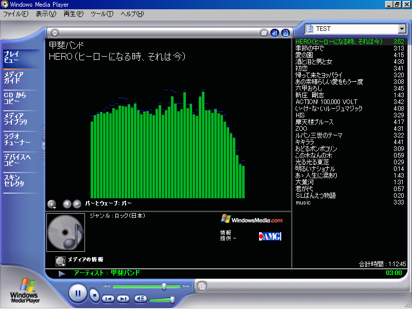
Task: Toggle the menu bar show/hide button
Action: point(55,33)
